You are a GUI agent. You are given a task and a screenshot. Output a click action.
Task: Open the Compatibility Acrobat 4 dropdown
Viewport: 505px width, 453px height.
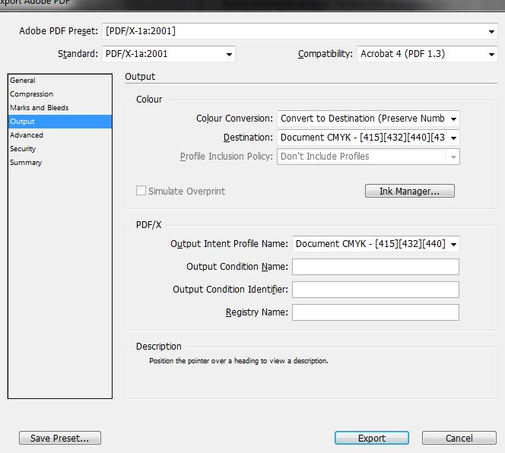(427, 54)
